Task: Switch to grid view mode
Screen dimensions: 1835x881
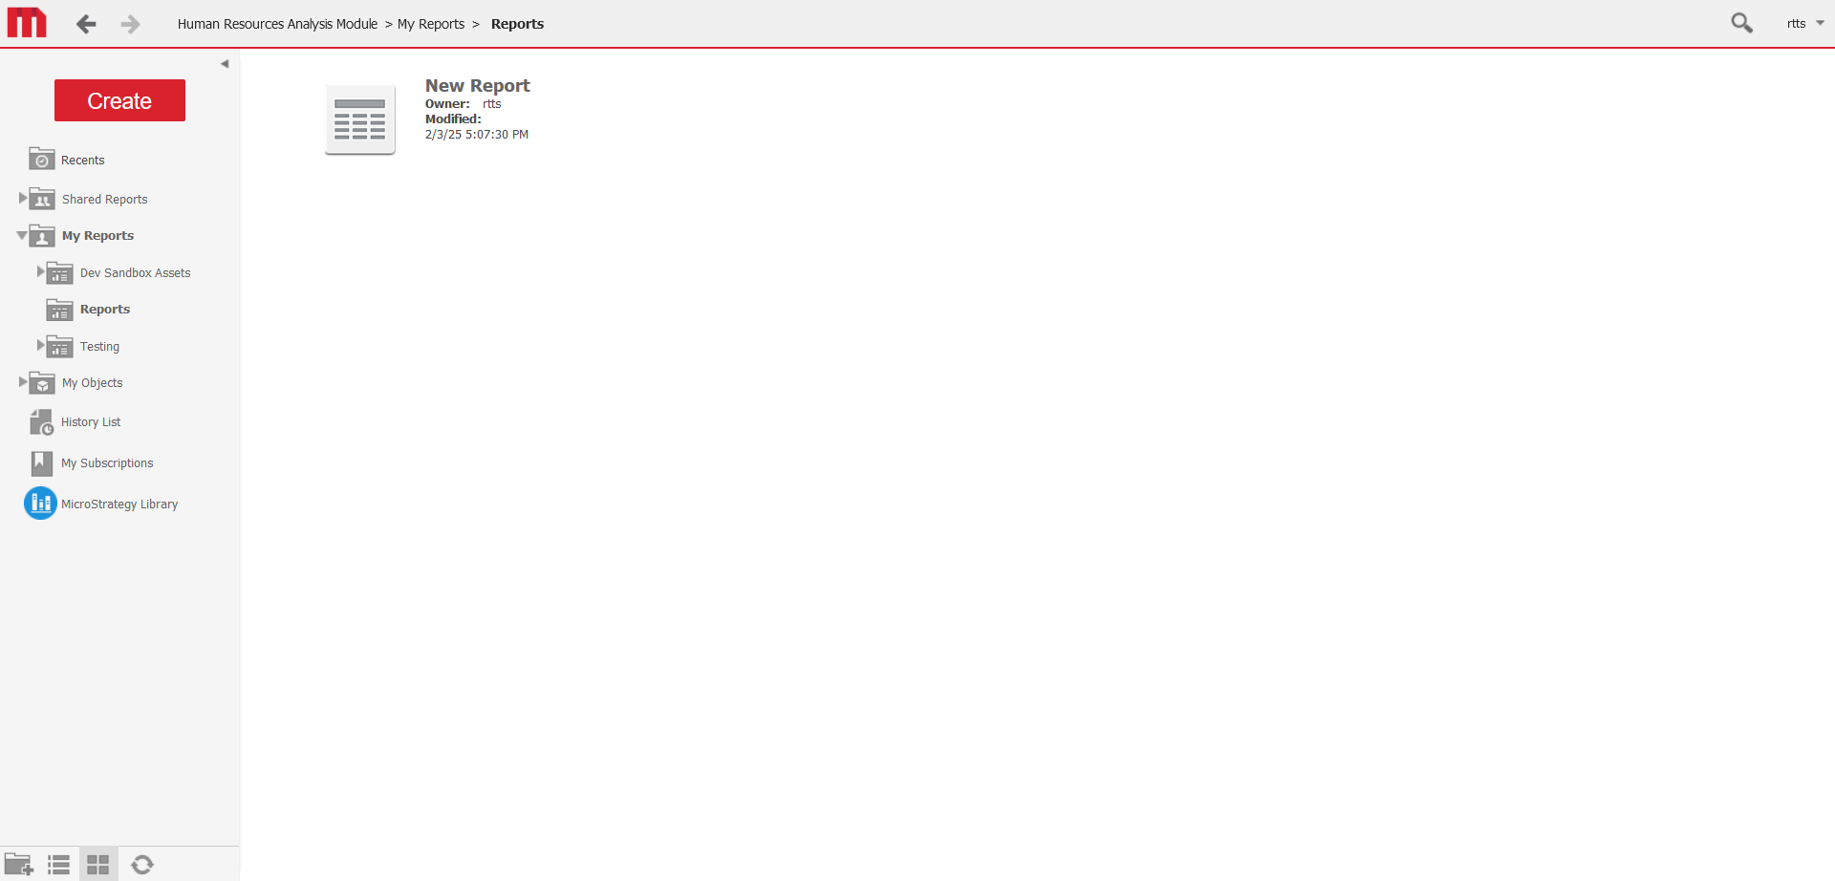Action: [97, 864]
